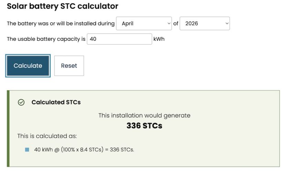Click the usable battery capacity input field
Image resolution: width=284 pixels, height=172 pixels.
tap(119, 39)
